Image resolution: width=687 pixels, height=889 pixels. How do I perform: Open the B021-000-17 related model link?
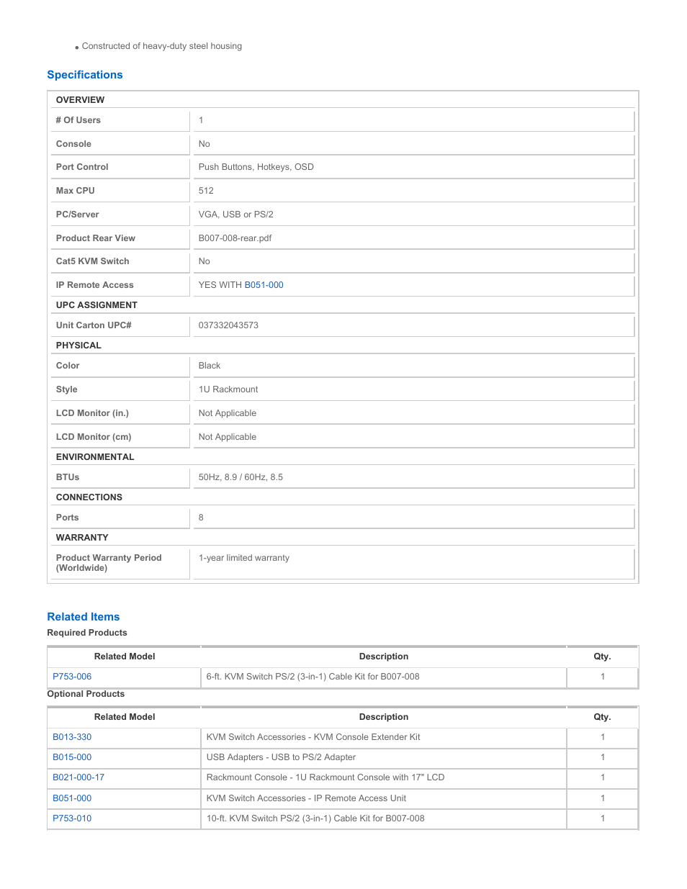pyautogui.click(x=78, y=777)
